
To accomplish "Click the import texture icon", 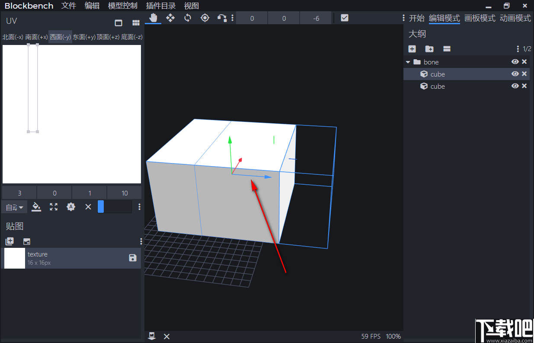I will 26,241.
